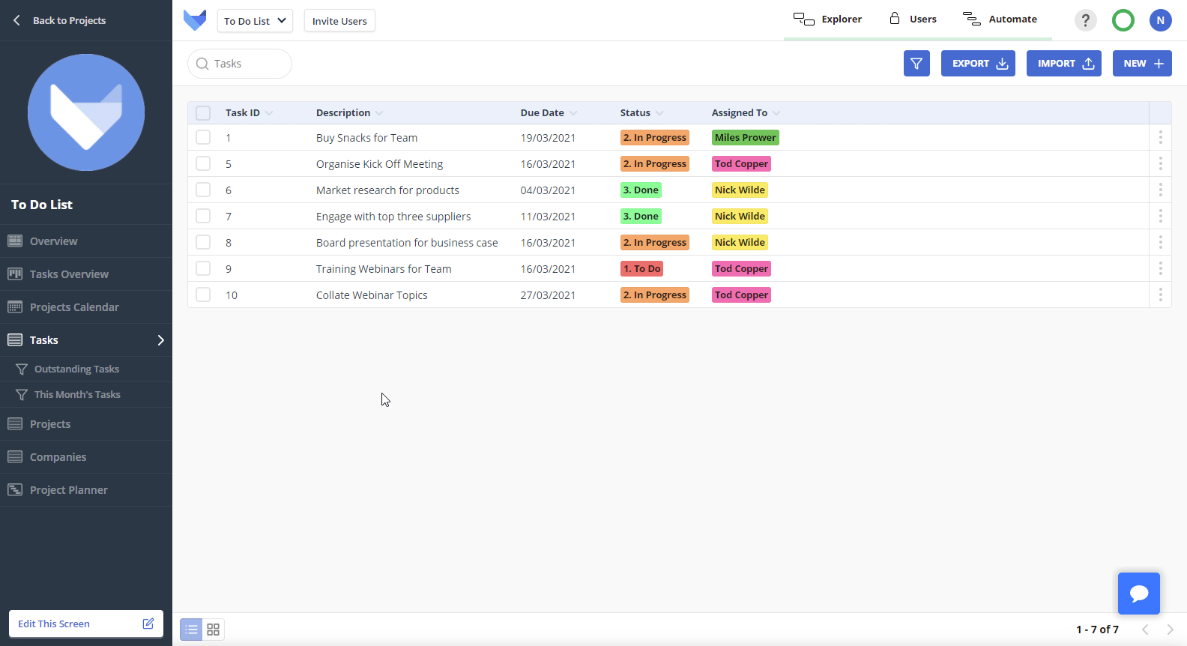Click the search magnifier icon
Viewport: 1187px width, 646px height.
[x=202, y=64]
